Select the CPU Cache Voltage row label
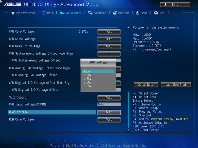 (22, 39)
